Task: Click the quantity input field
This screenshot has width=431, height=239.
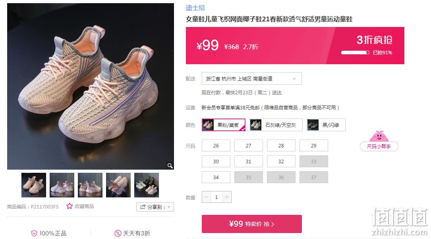Action: 216,197
